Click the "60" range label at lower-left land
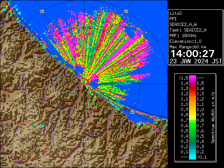 click(x=42, y=156)
